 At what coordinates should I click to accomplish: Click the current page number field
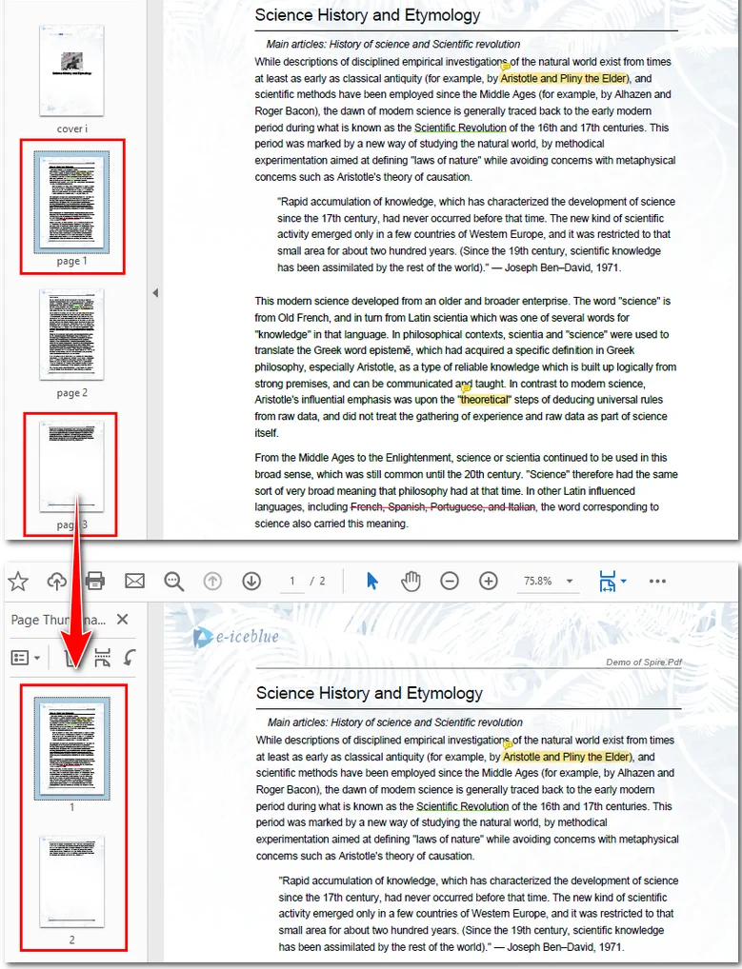point(292,581)
